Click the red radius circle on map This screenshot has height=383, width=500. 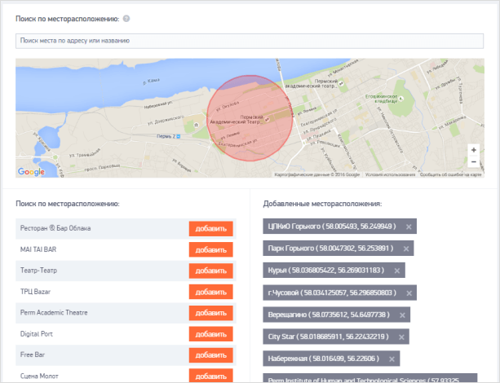click(250, 118)
